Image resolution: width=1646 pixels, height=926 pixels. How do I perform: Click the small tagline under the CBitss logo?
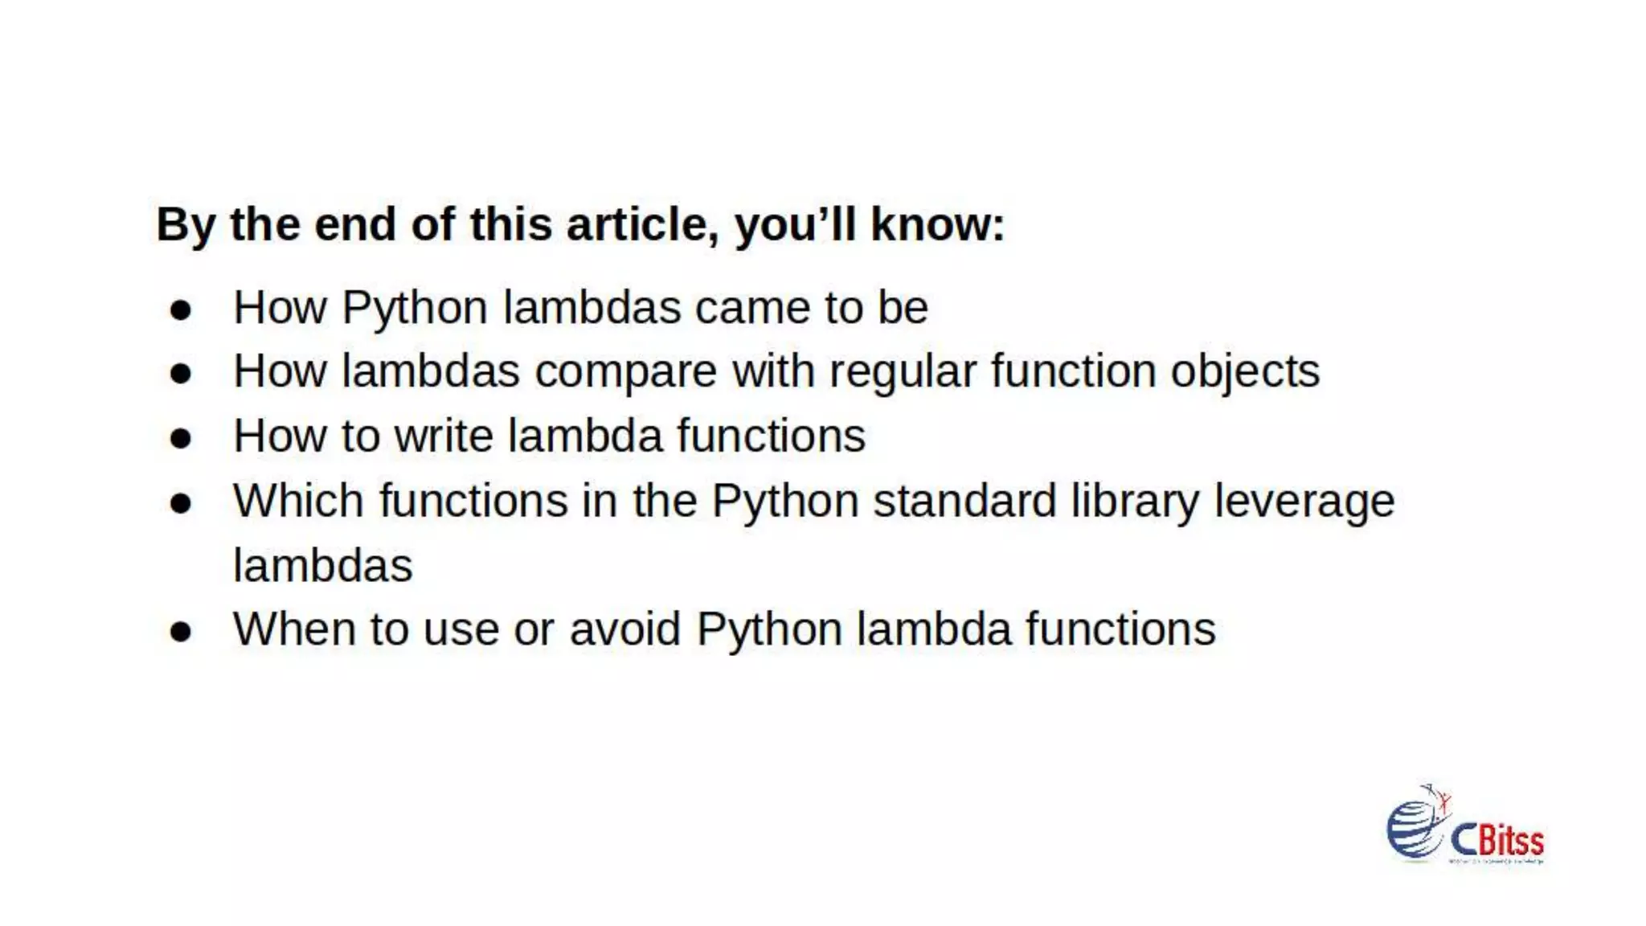pos(1496,862)
